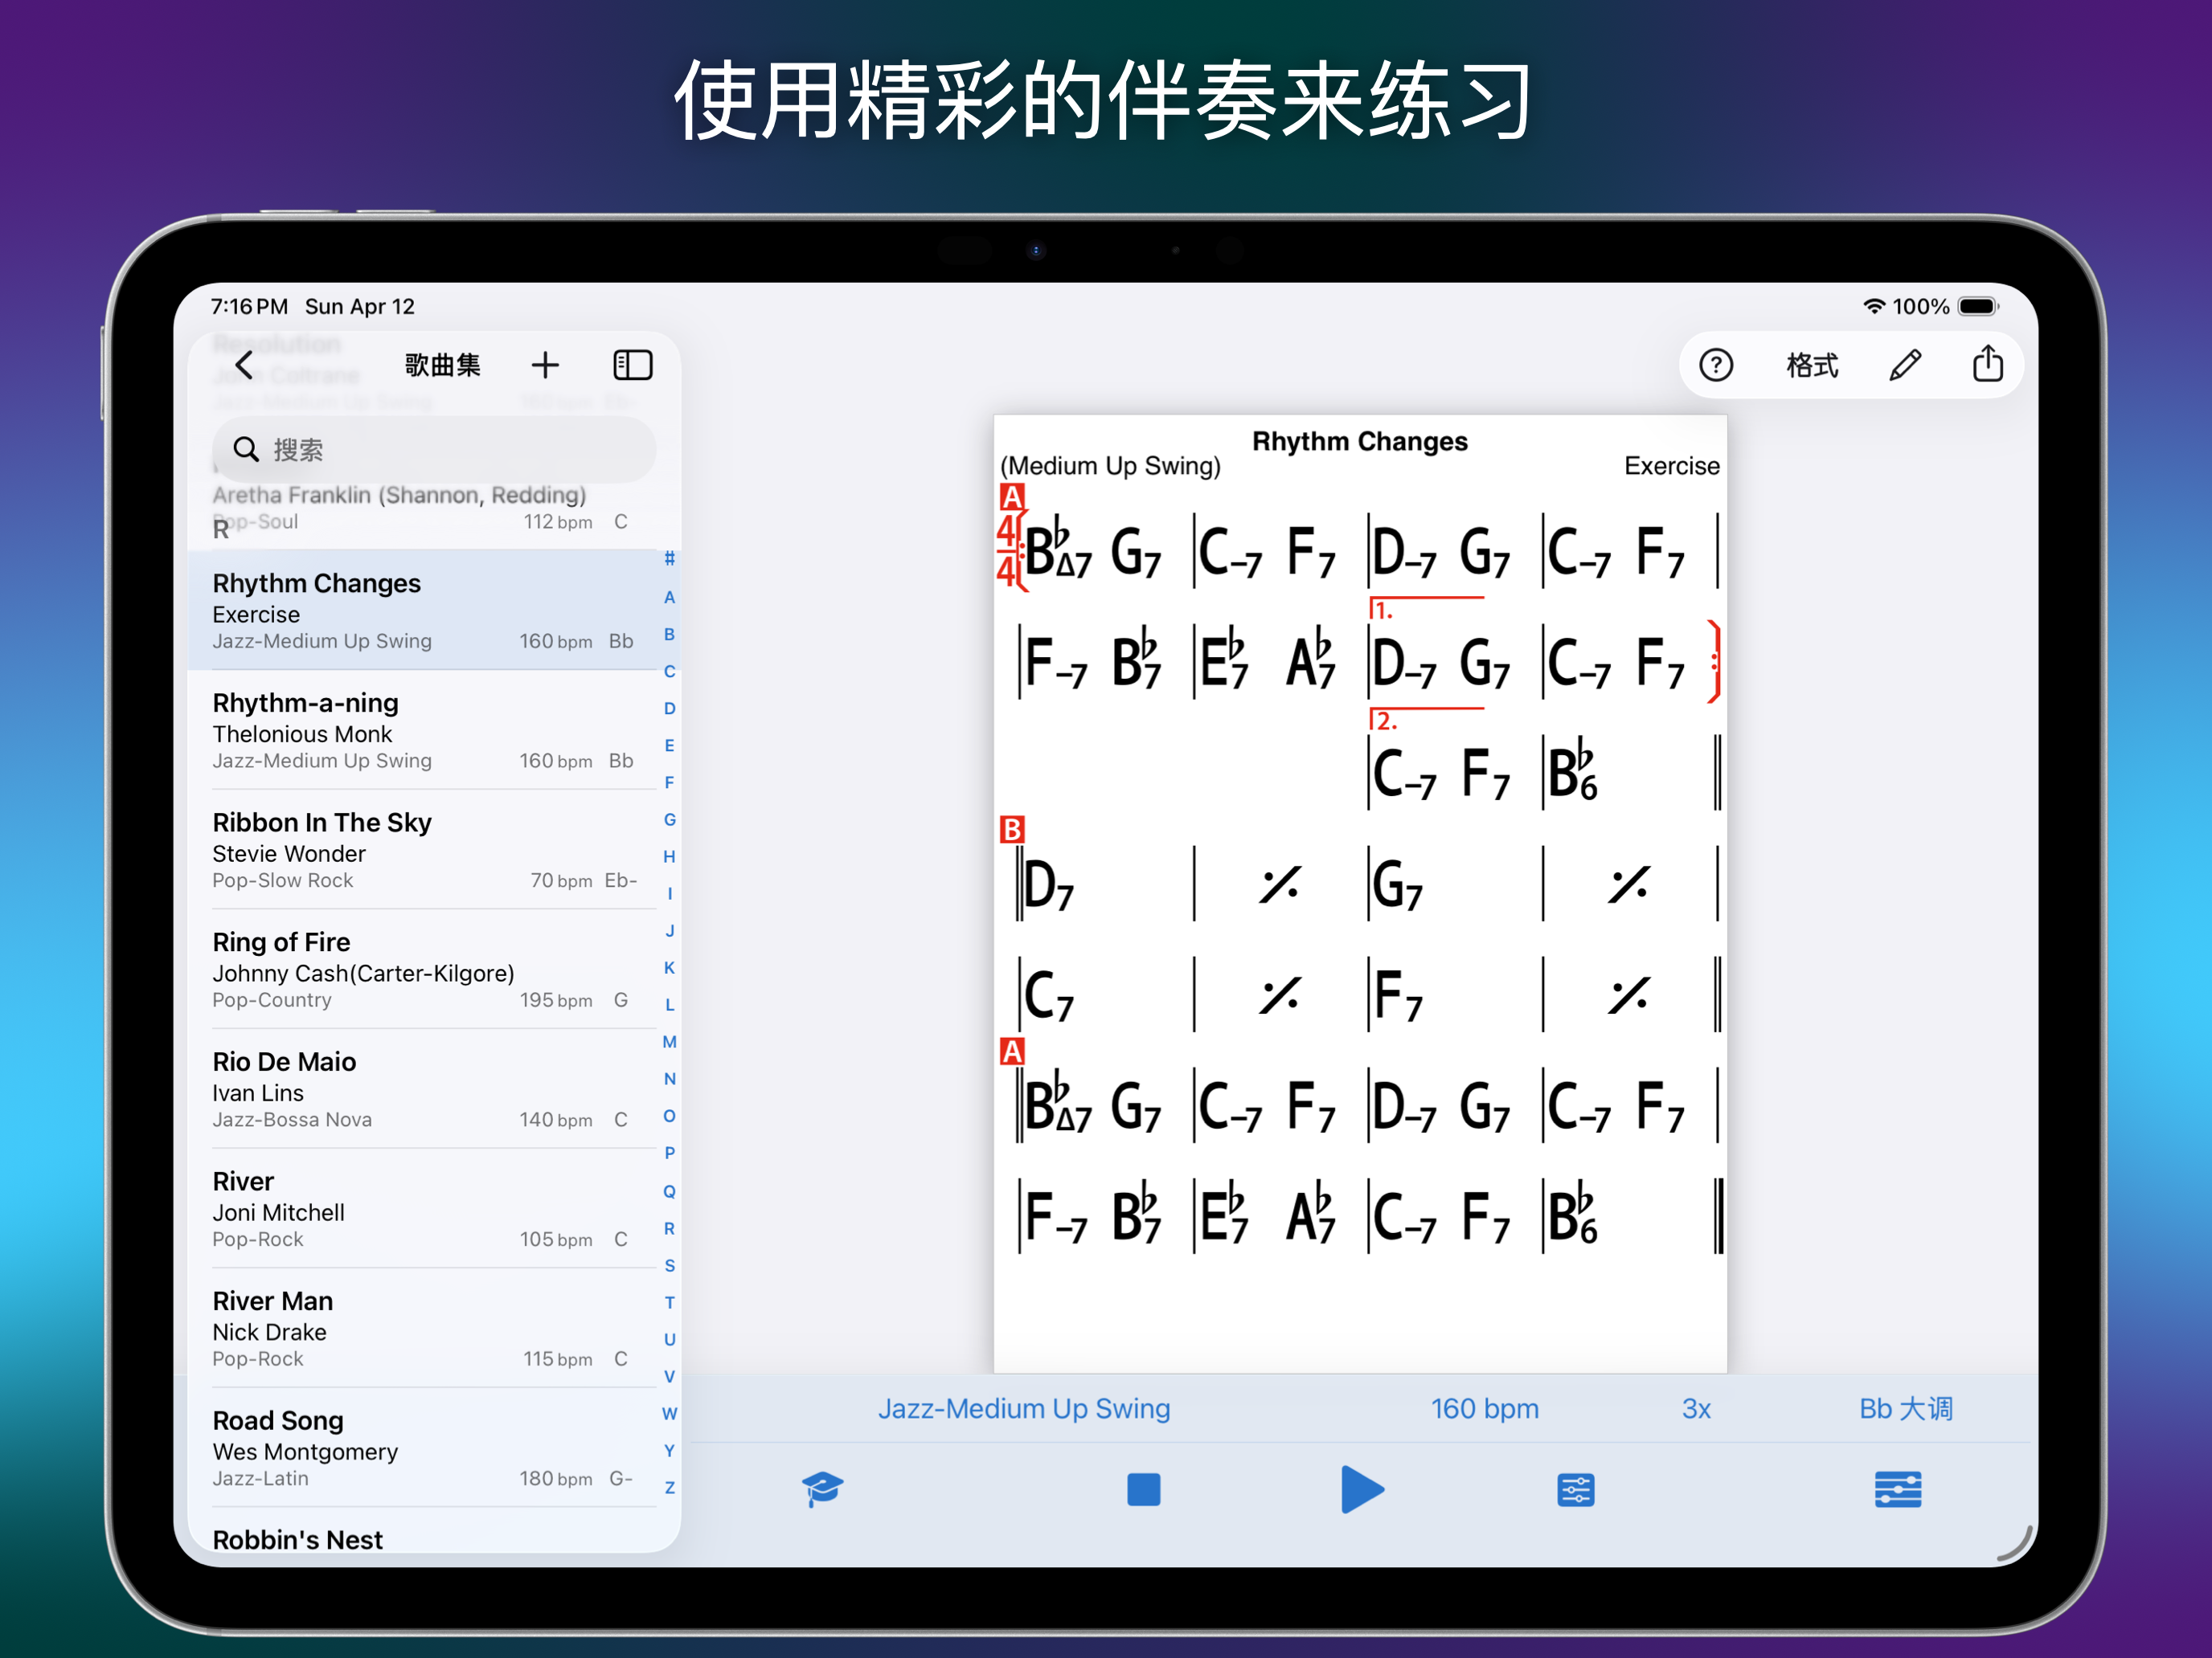The image size is (2212, 1658).
Task: Stop playback with the square button
Action: (x=1143, y=1489)
